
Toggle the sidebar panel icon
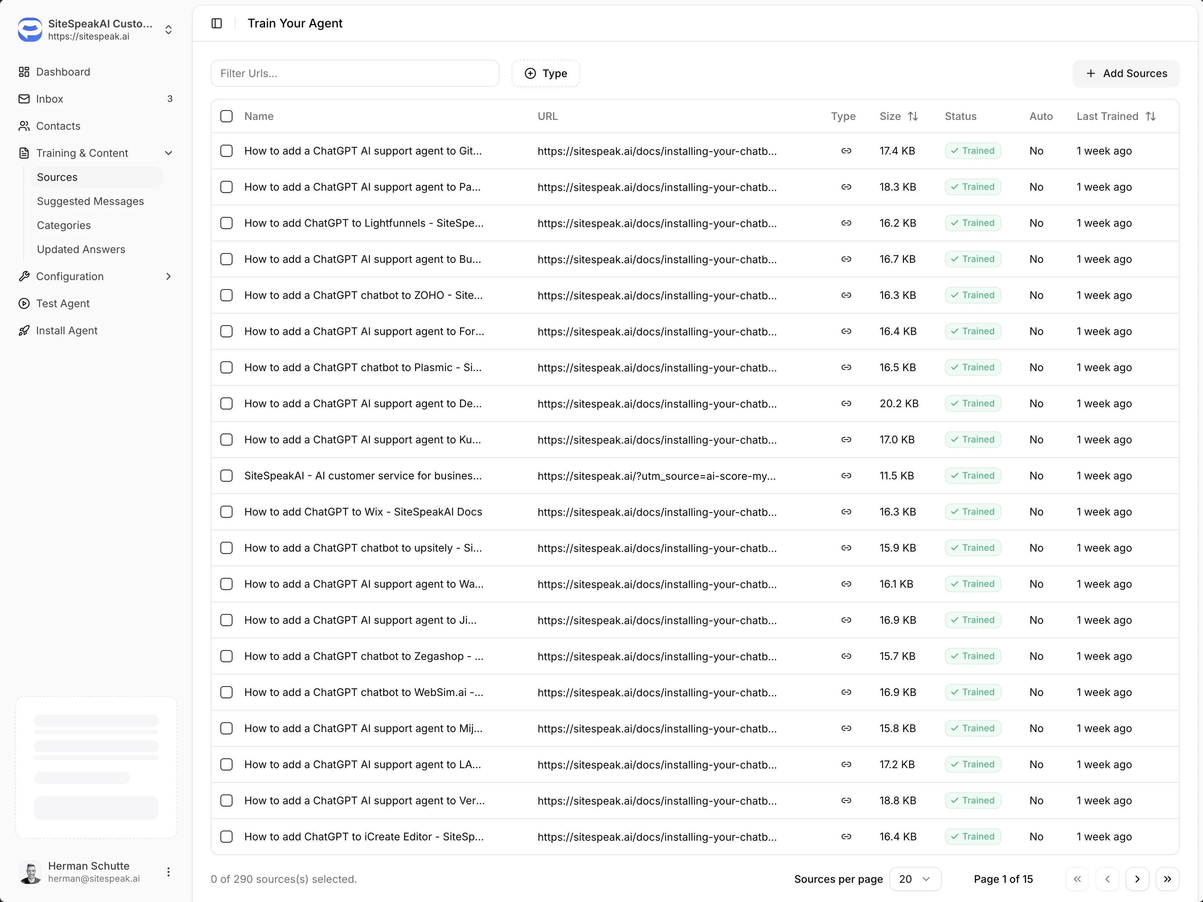coord(216,23)
